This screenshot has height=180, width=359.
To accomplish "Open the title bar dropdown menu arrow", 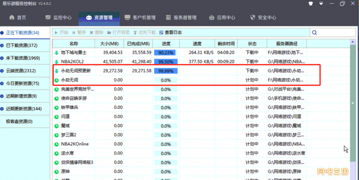I will (321, 4).
